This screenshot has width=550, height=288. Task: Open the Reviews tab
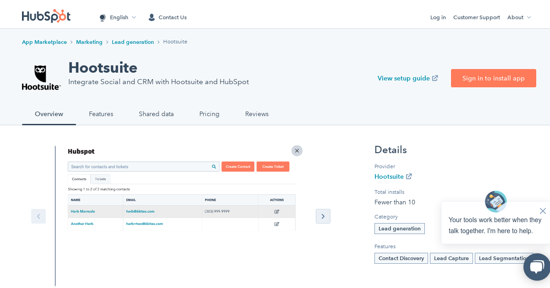pos(257,114)
